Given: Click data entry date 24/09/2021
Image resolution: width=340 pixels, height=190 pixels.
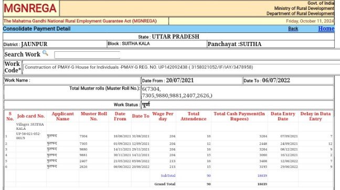Looking at the screenshot, I should [289, 144].
